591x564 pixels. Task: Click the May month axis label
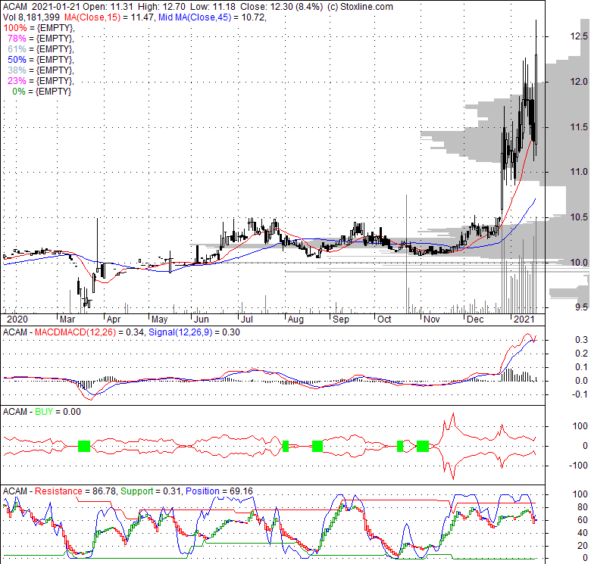pos(159,319)
